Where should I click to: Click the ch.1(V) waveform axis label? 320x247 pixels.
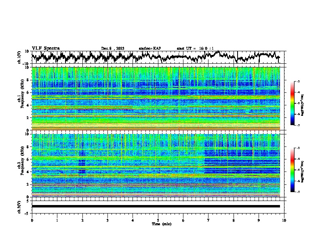pyautogui.click(x=19, y=57)
